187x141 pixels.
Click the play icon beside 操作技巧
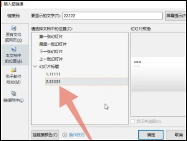(x=65, y=135)
